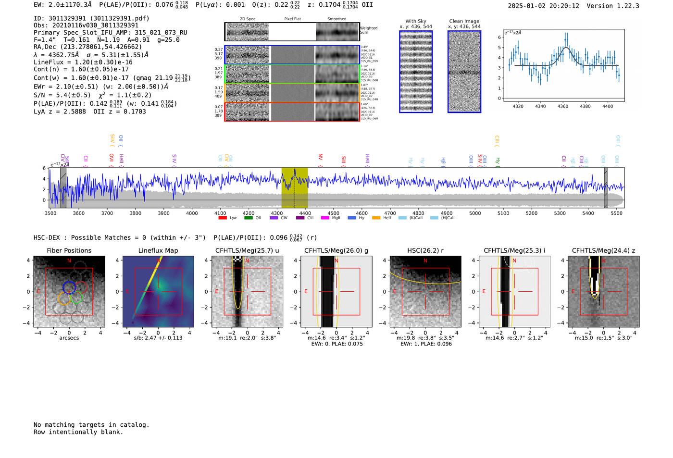Open the CFHTLS/Meg(26.0) g image
This screenshot has height=458, width=673.
click(x=336, y=292)
